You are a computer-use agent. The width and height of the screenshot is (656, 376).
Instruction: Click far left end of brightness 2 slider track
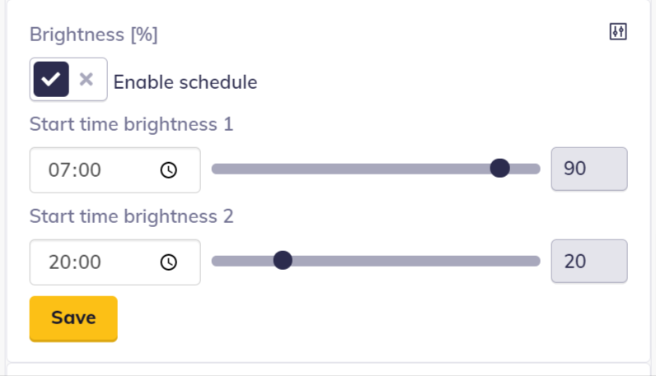215,261
